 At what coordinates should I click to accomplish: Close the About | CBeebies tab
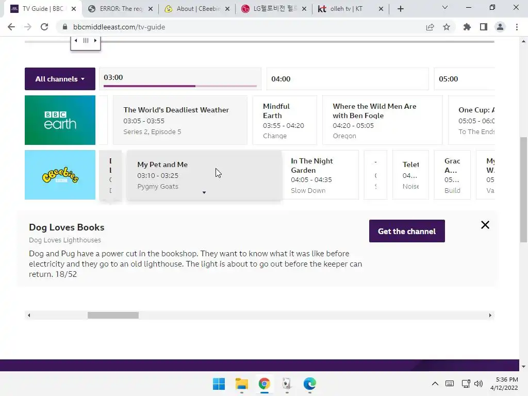point(227,9)
